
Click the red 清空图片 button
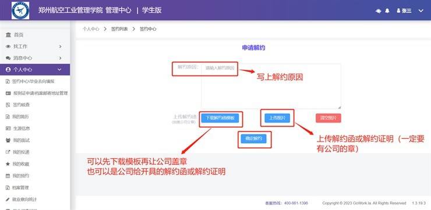[328, 118]
